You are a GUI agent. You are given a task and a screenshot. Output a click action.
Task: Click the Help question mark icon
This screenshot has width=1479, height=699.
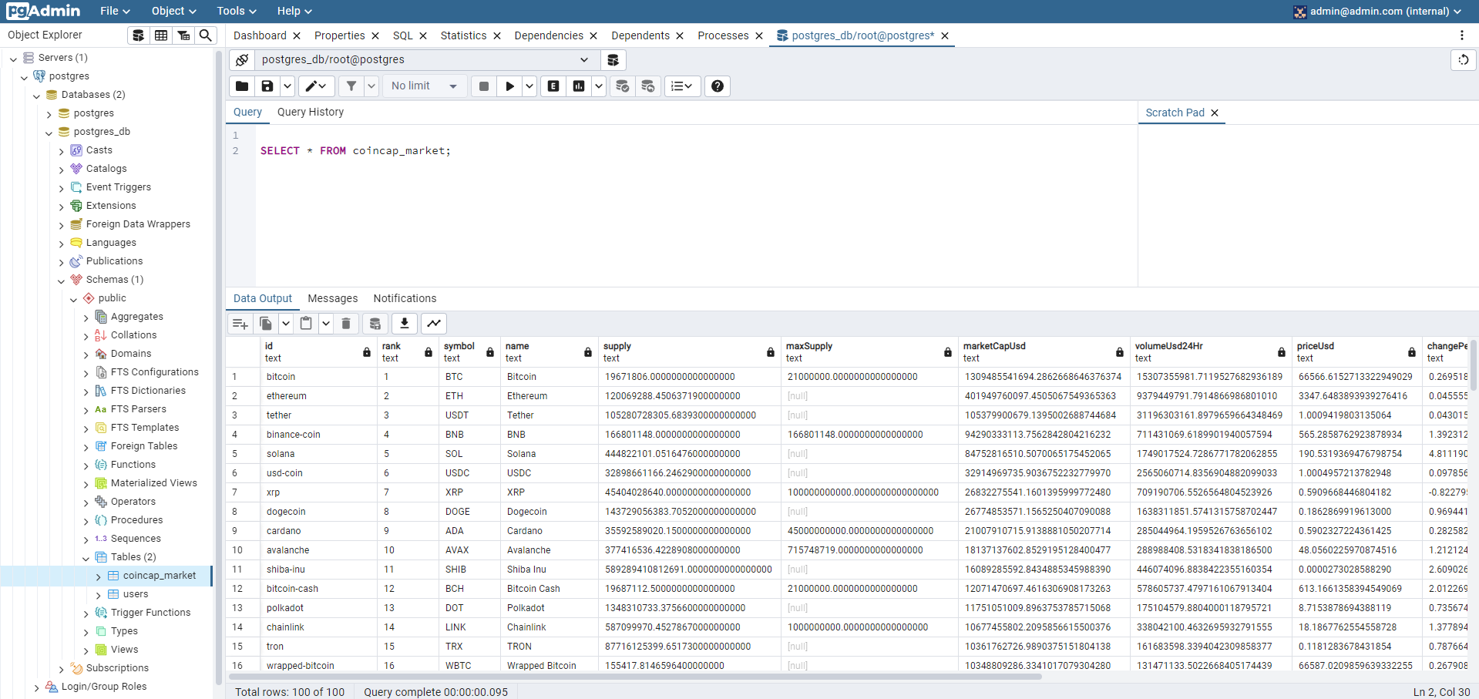click(x=718, y=86)
